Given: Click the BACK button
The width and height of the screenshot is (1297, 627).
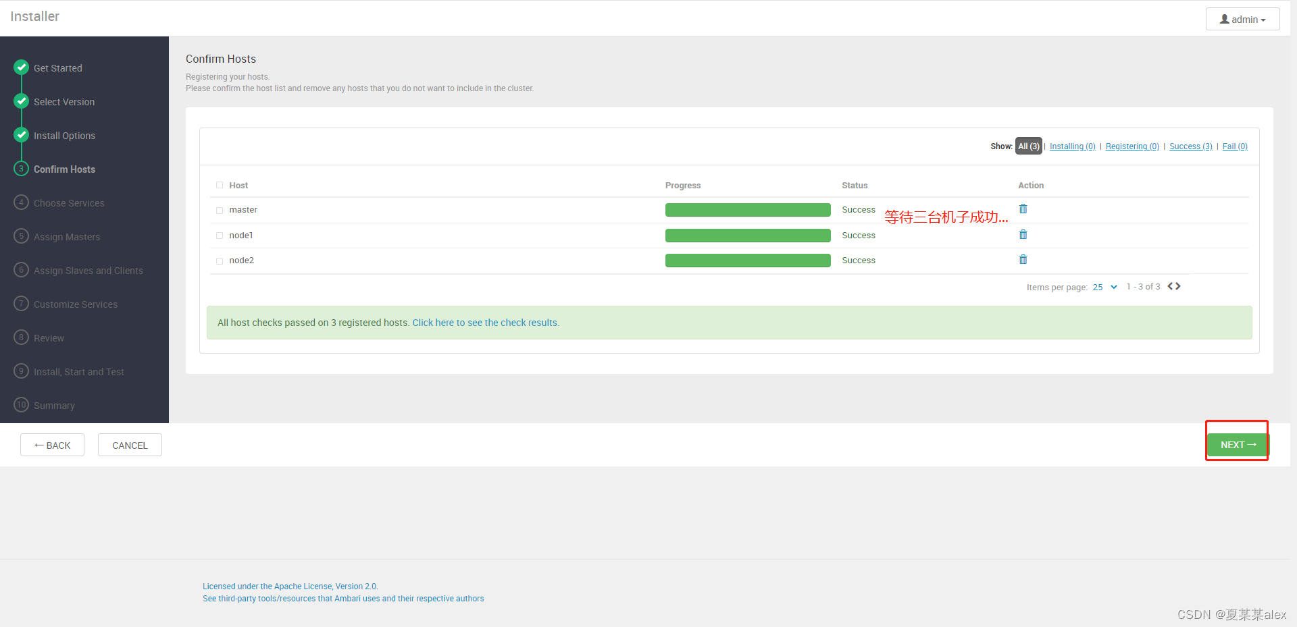Looking at the screenshot, I should click(x=52, y=445).
